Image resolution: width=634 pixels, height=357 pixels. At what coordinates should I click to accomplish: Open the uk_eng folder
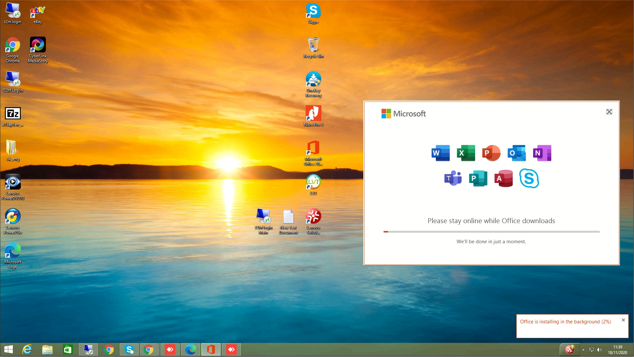13,150
